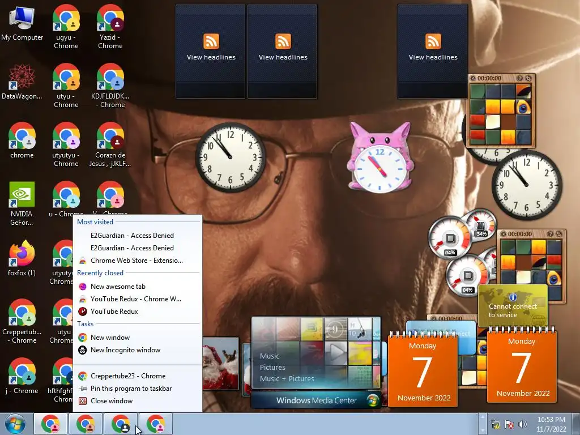580x435 pixels.
Task: Show picture hint on puzzle under View headlines
Action: [x=520, y=78]
